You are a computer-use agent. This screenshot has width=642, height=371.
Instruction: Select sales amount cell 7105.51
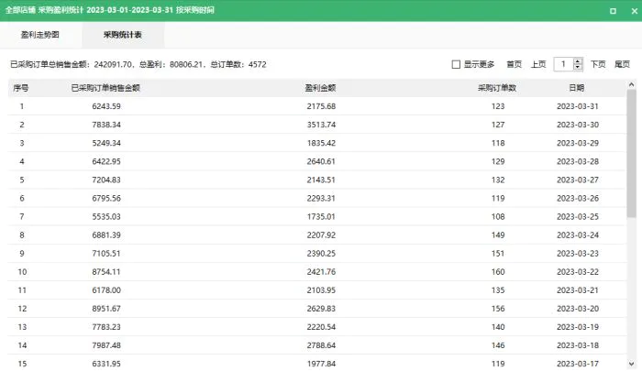coord(106,254)
